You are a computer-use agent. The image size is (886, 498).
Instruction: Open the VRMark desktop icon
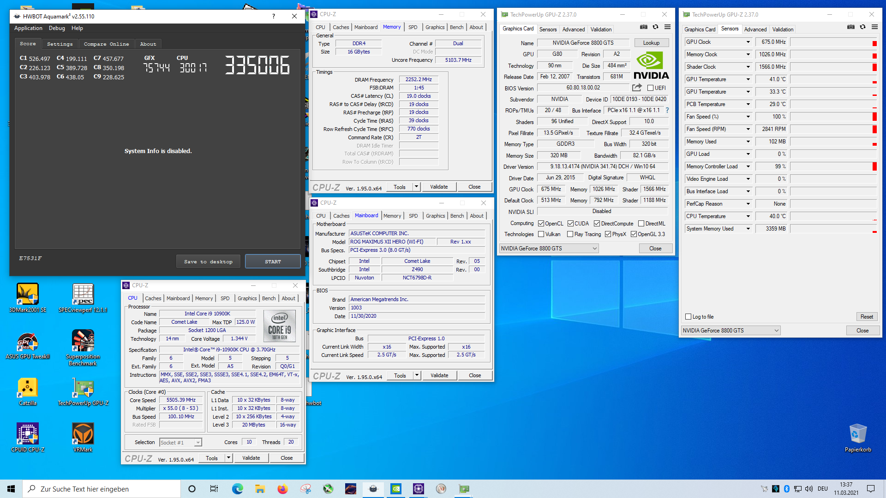click(x=83, y=438)
